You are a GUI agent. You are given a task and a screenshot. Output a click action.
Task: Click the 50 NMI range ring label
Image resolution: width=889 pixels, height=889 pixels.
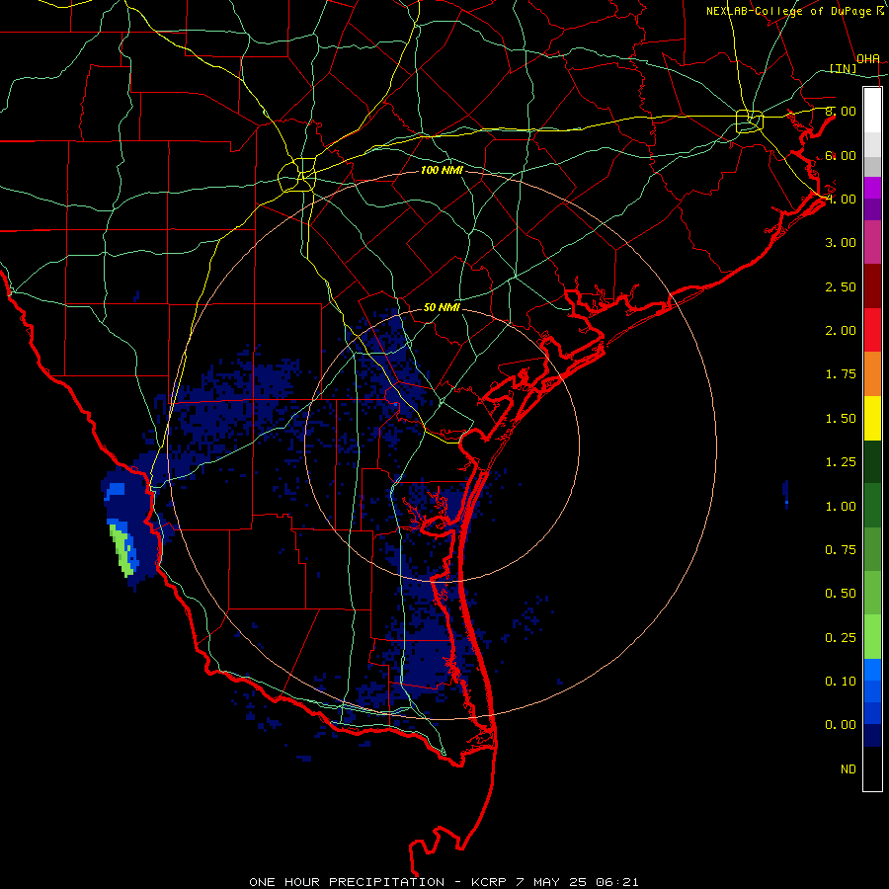point(442,308)
